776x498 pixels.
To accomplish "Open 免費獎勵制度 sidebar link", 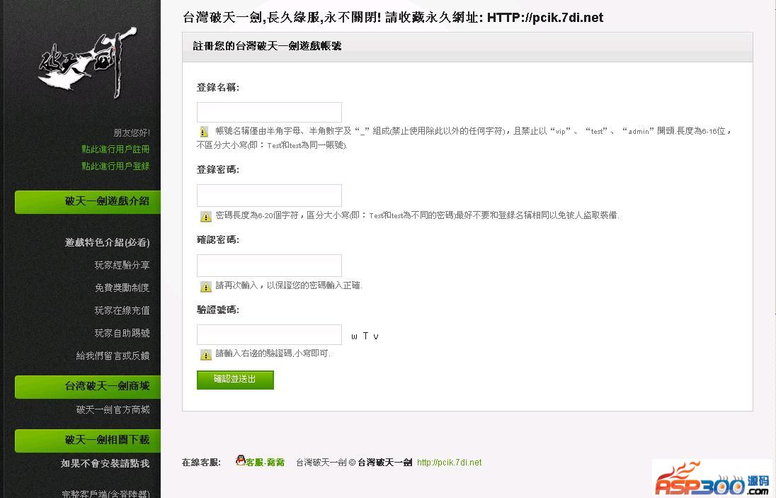I will pos(122,288).
